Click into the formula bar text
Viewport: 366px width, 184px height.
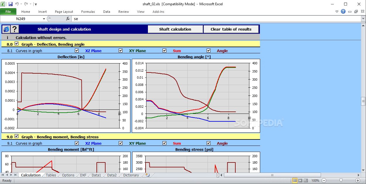pyautogui.click(x=216, y=19)
